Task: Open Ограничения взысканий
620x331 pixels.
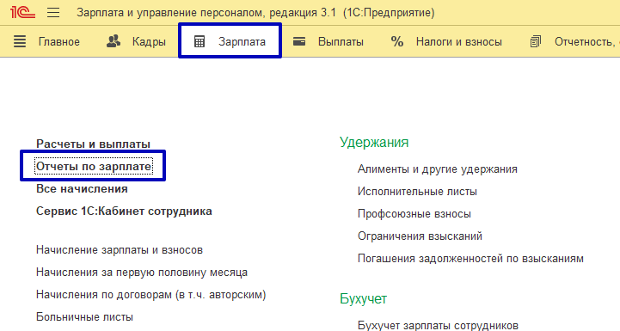Action: [420, 236]
